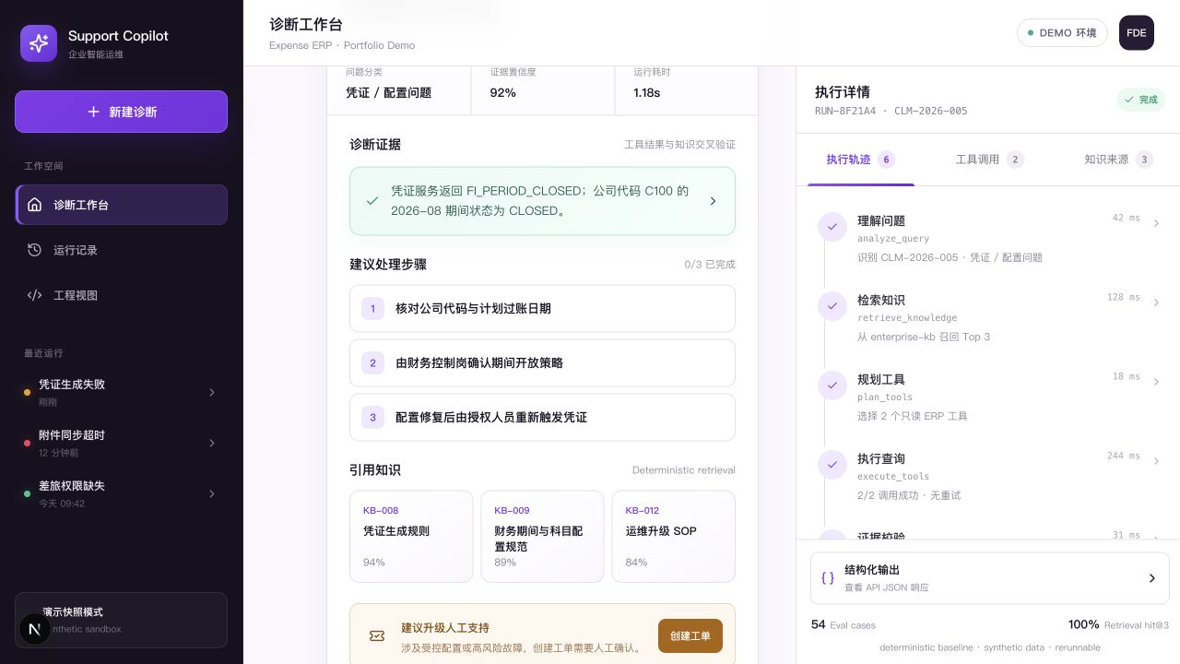This screenshot has width=1180, height=664.
Task: Open the KB-009 财务期间与科目配置规范 card
Action: tap(542, 537)
